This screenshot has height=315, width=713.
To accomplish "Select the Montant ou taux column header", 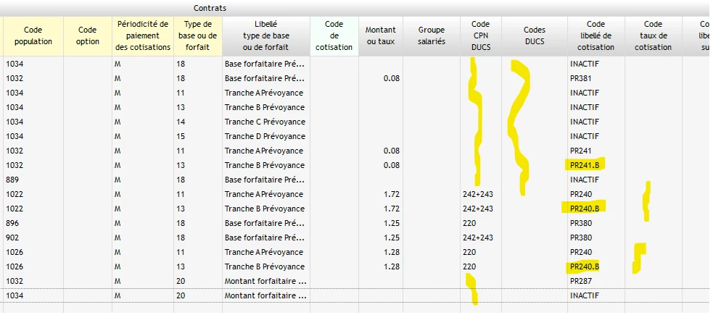I will tap(381, 36).
